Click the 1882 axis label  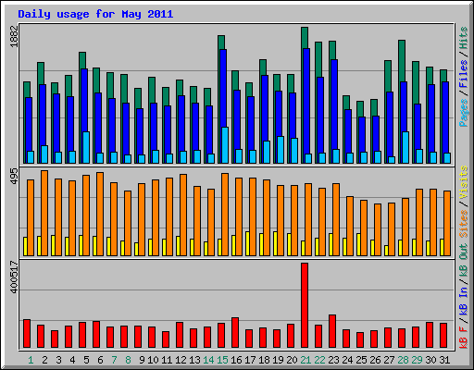[x=15, y=36]
